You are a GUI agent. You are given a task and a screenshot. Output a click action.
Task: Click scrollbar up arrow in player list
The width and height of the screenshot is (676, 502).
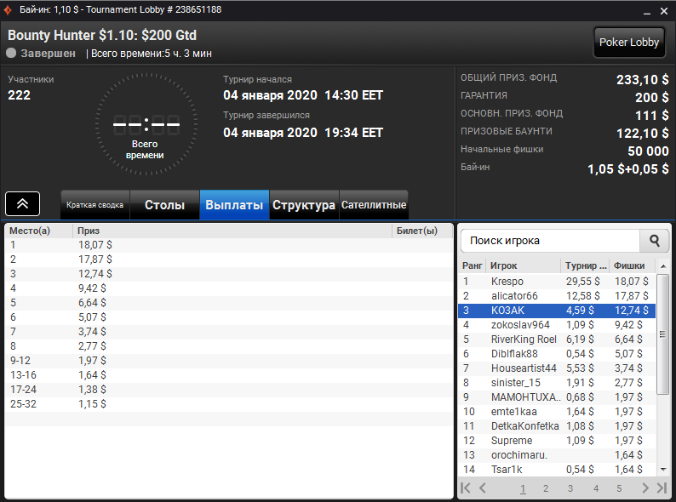pyautogui.click(x=663, y=266)
